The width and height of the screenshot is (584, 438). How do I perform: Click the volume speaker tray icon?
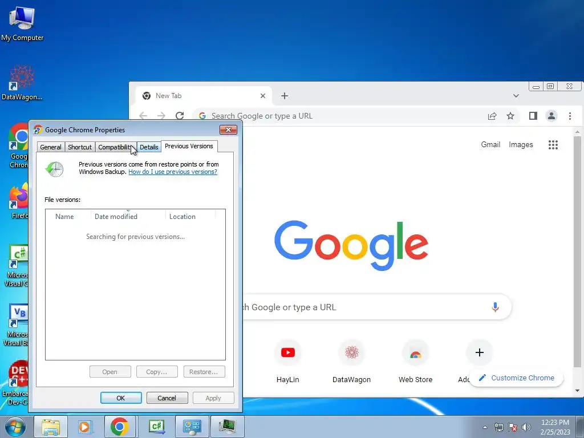point(526,427)
